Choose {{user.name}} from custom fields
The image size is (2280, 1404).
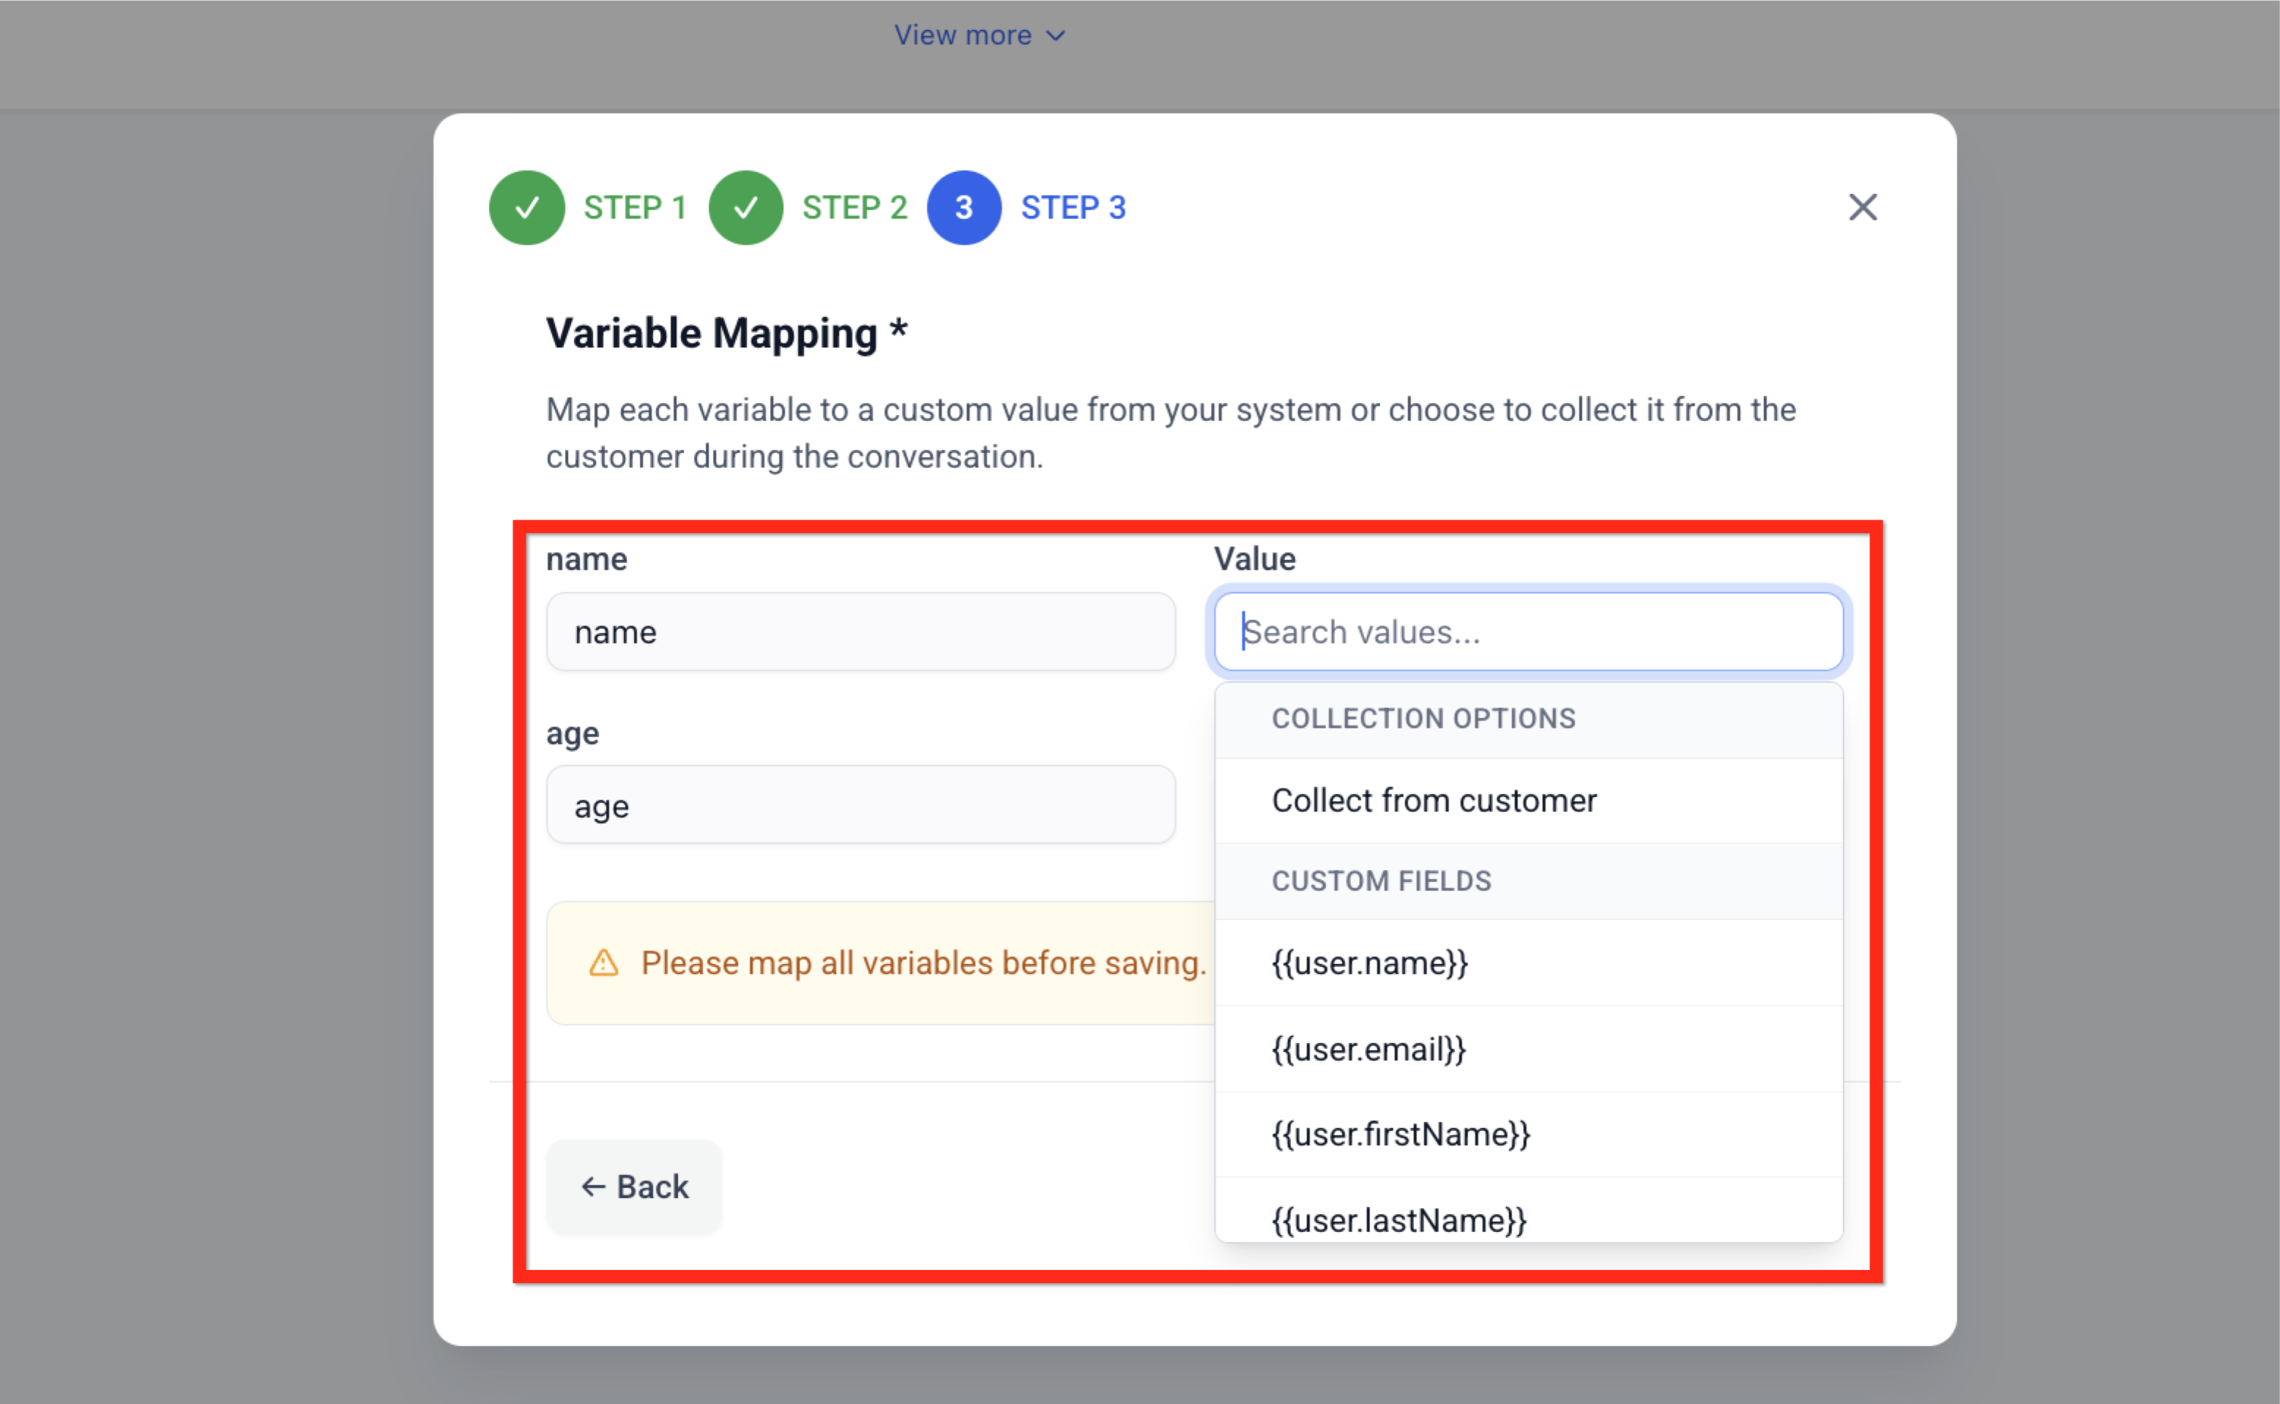pos(1369,963)
